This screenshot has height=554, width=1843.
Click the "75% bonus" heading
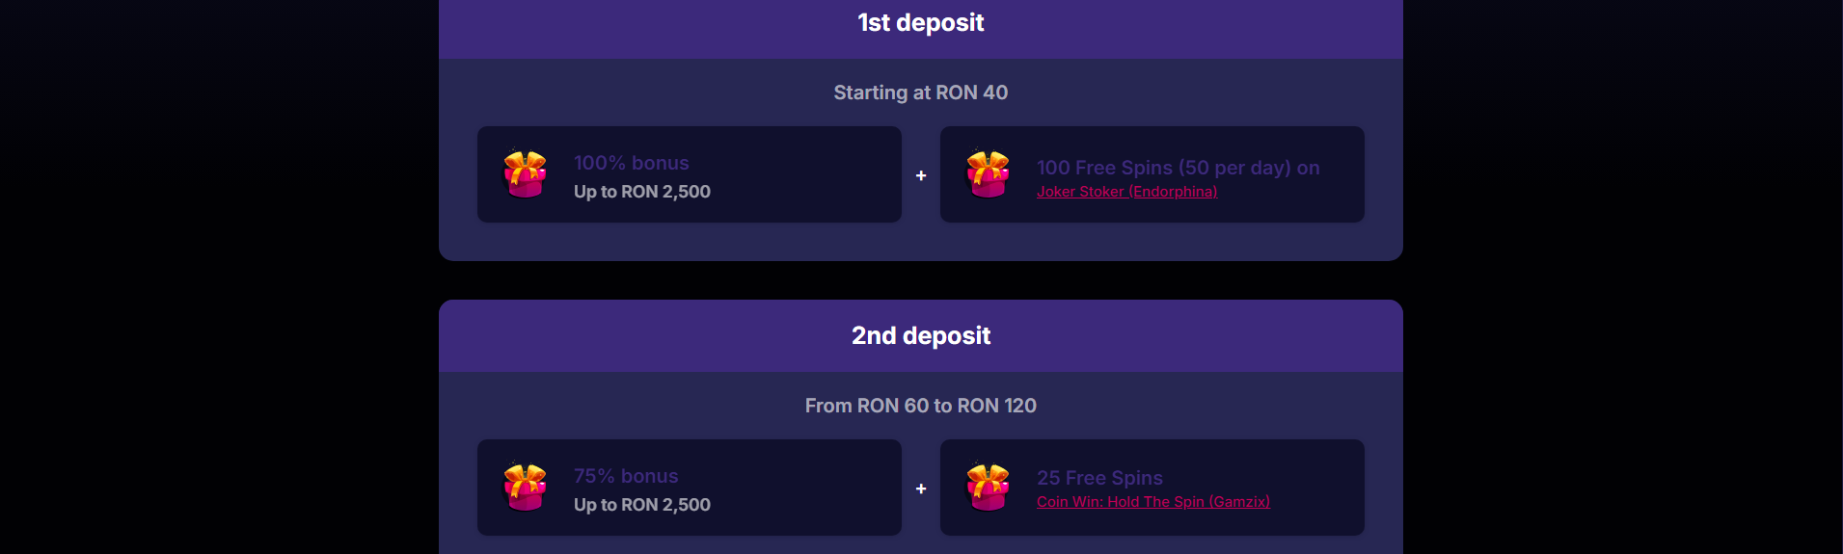626,476
